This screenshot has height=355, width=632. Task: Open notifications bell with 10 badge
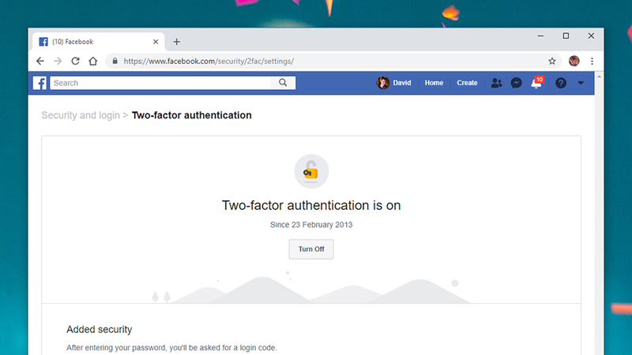[536, 83]
